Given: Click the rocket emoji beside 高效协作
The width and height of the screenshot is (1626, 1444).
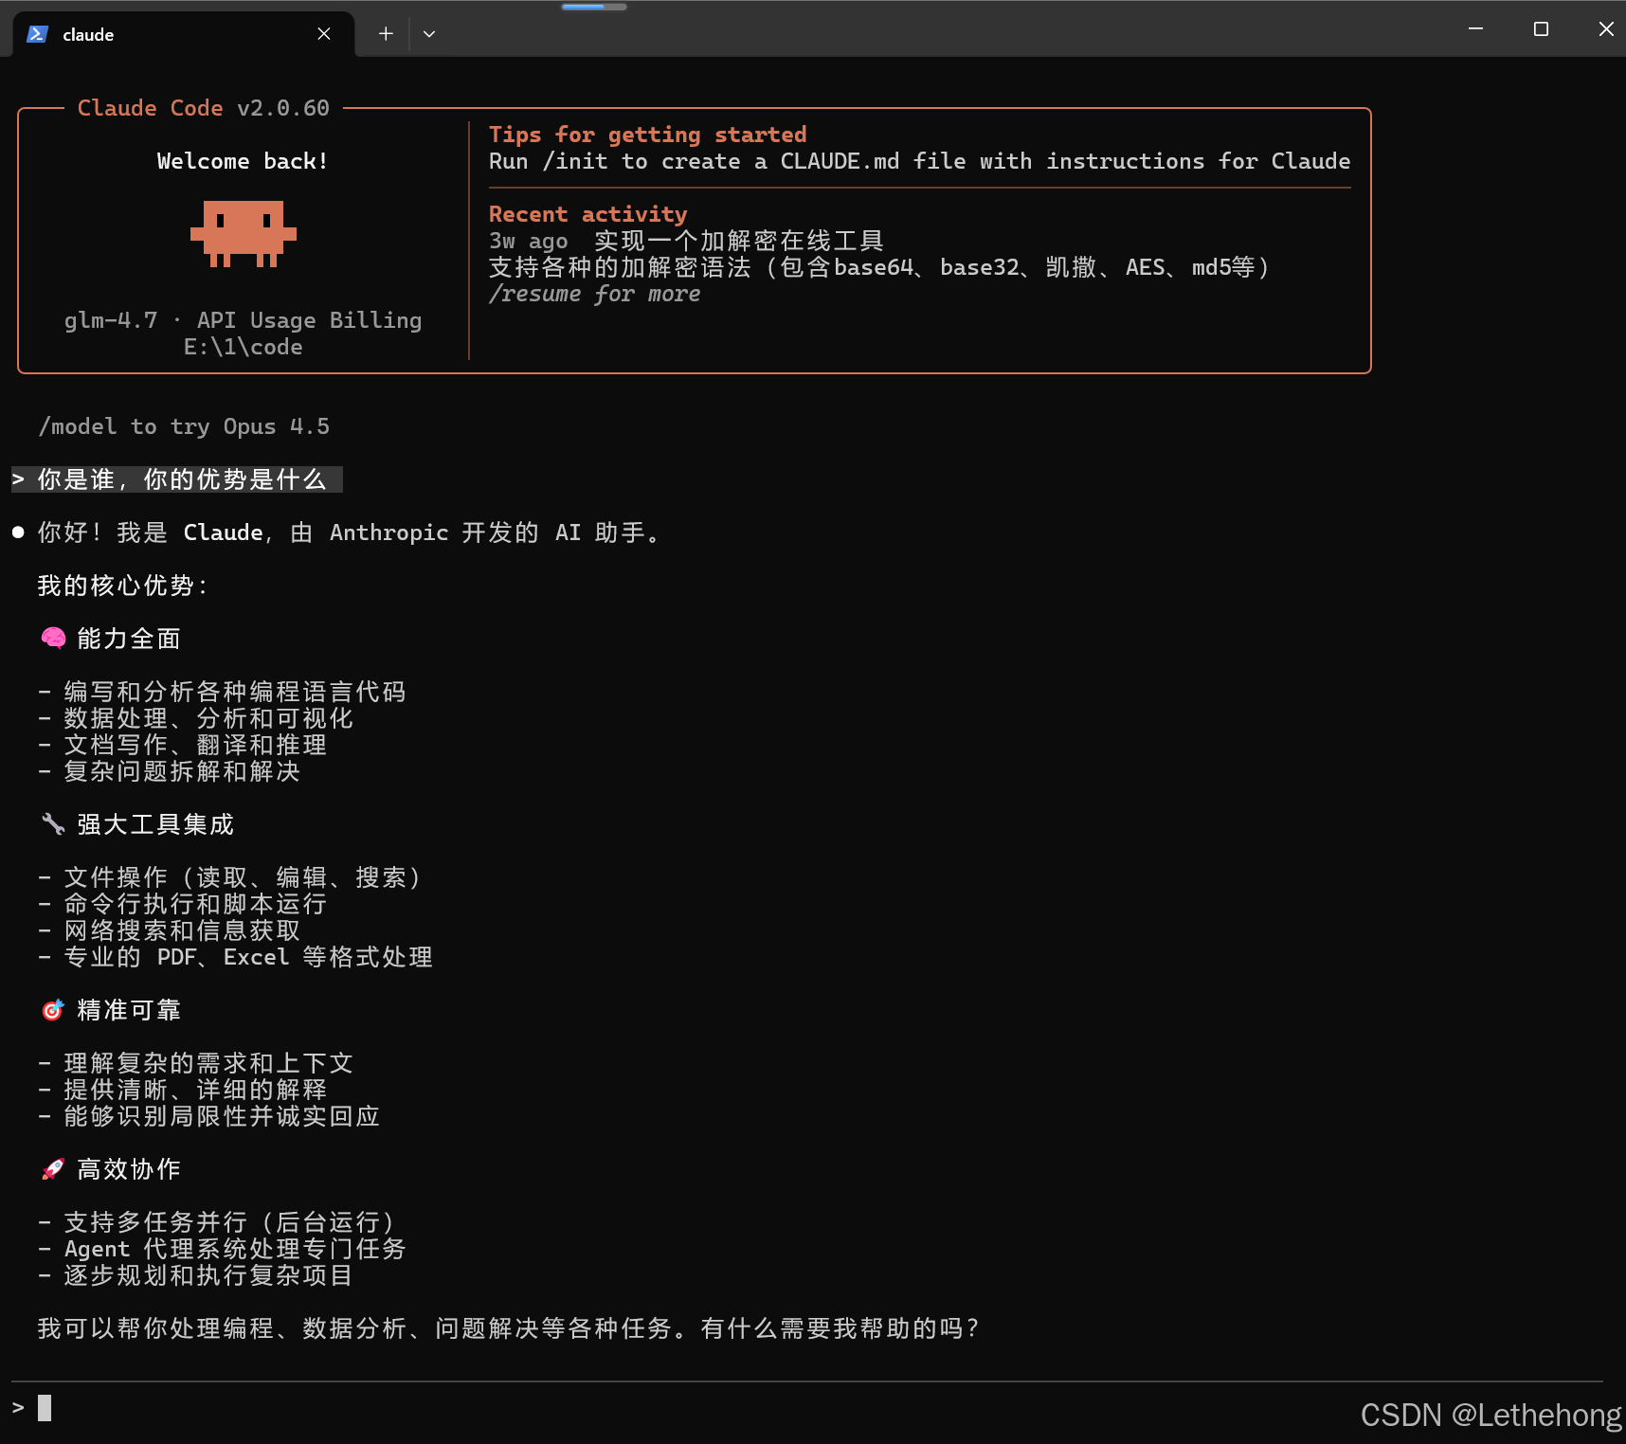Looking at the screenshot, I should [x=53, y=1169].
